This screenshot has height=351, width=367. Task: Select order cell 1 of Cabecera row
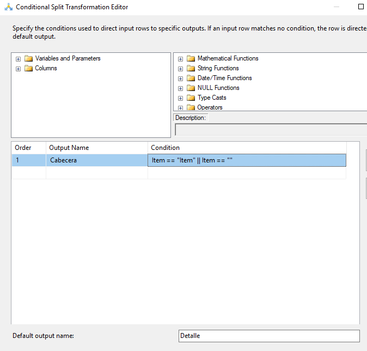29,160
